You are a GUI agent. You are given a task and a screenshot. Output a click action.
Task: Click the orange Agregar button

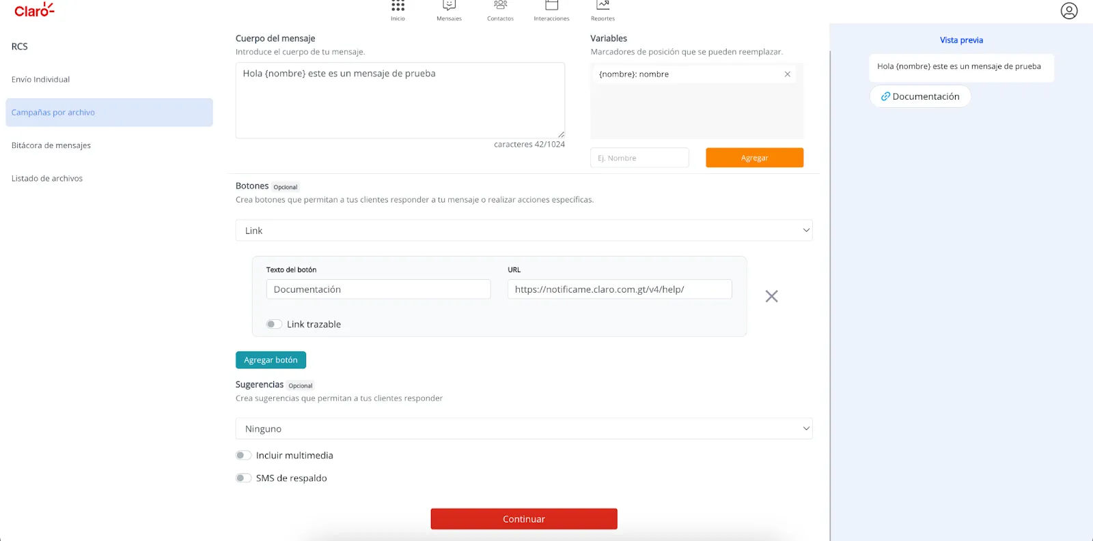(754, 158)
